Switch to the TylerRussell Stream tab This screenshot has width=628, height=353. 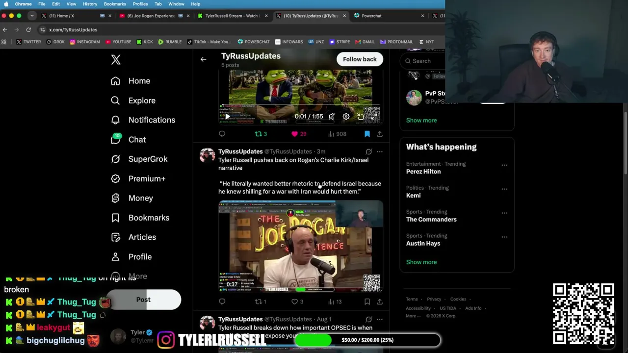pyautogui.click(x=232, y=16)
